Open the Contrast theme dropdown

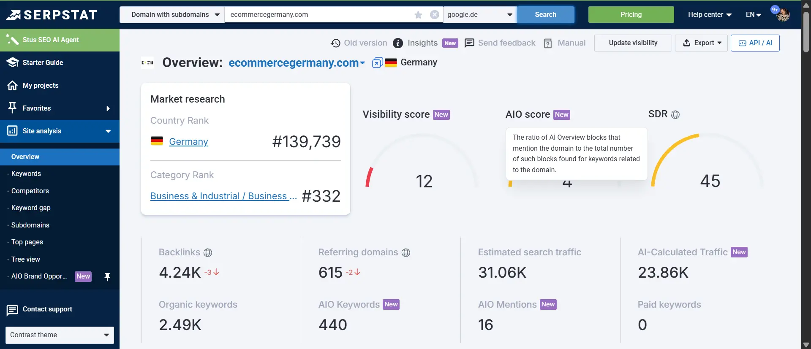(x=60, y=335)
